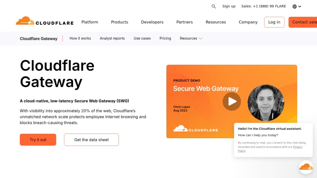Viewport: 317px width, 178px height.
Task: Go to Use cases section
Action: tap(142, 38)
